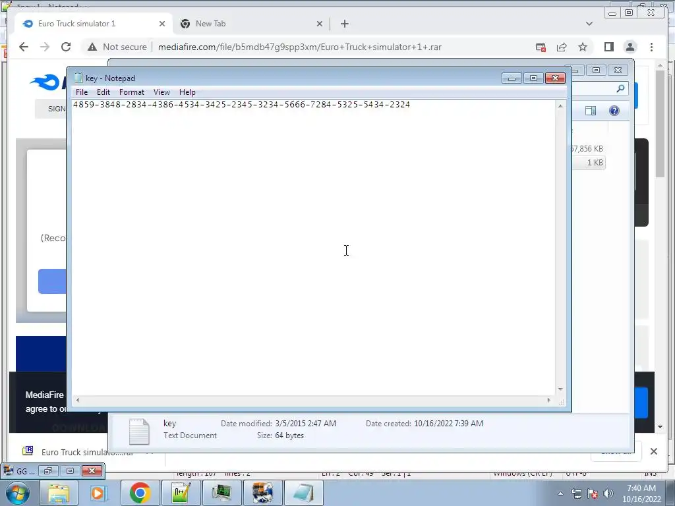Go back in Chrome
The height and width of the screenshot is (506, 675).
pyautogui.click(x=24, y=47)
